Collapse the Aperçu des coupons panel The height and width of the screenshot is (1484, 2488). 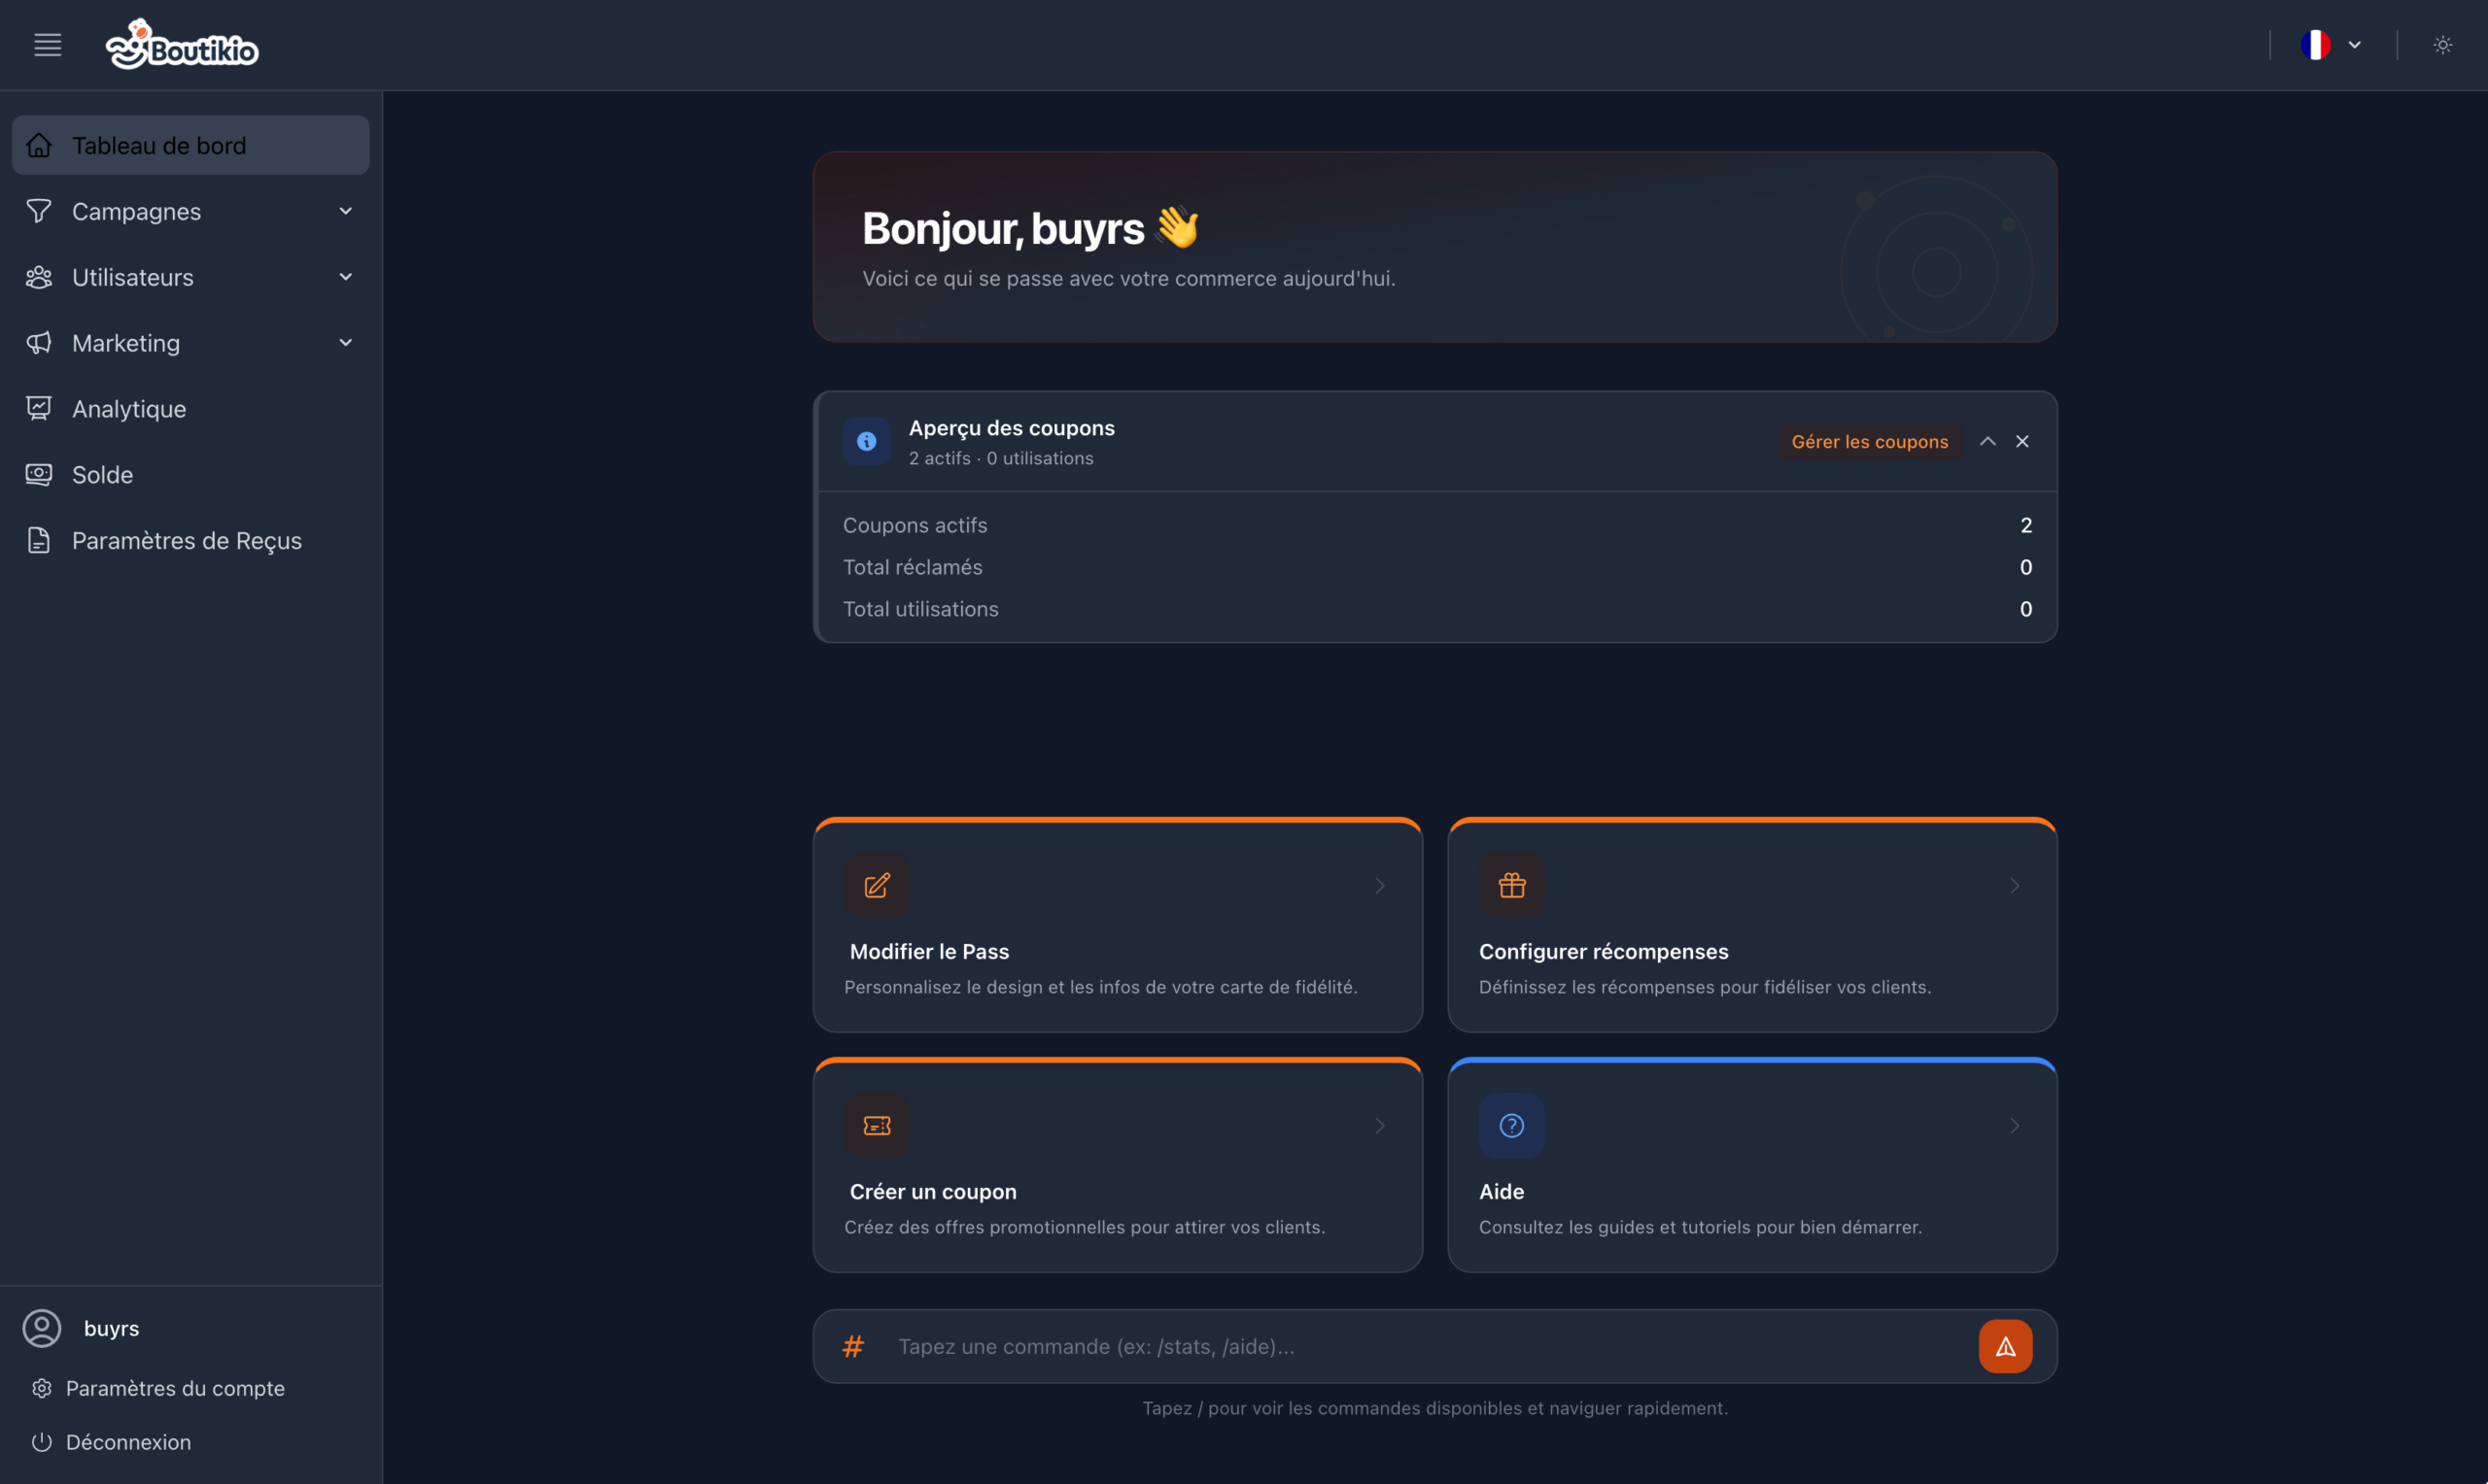(1987, 441)
